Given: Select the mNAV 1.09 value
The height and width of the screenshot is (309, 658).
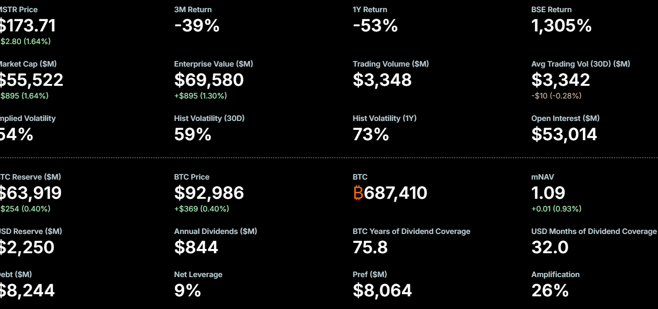Looking at the screenshot, I should (x=548, y=193).
